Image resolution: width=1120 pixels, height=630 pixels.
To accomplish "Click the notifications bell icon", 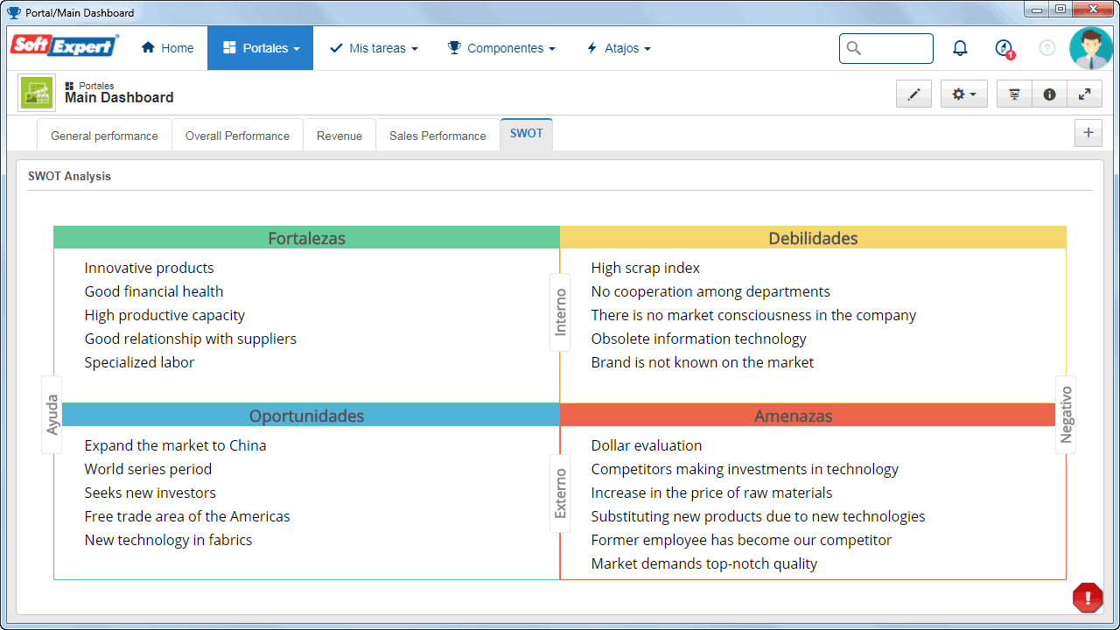I will coord(960,48).
